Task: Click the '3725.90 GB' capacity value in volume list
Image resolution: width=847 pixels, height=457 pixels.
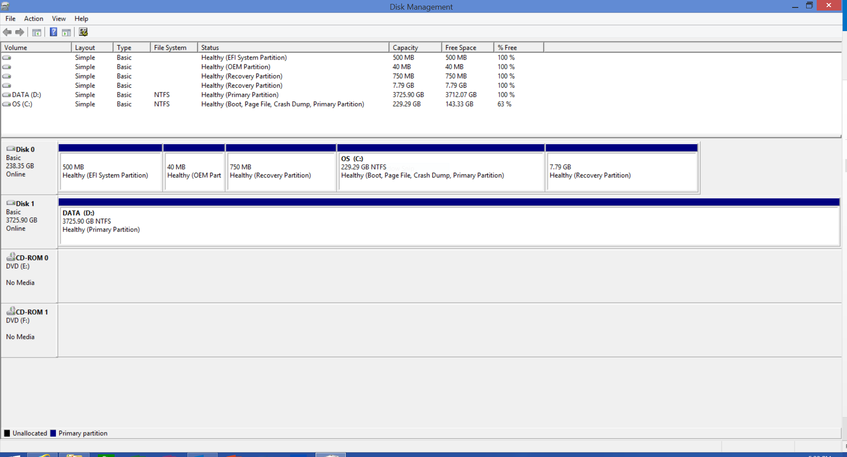Action: (x=408, y=95)
